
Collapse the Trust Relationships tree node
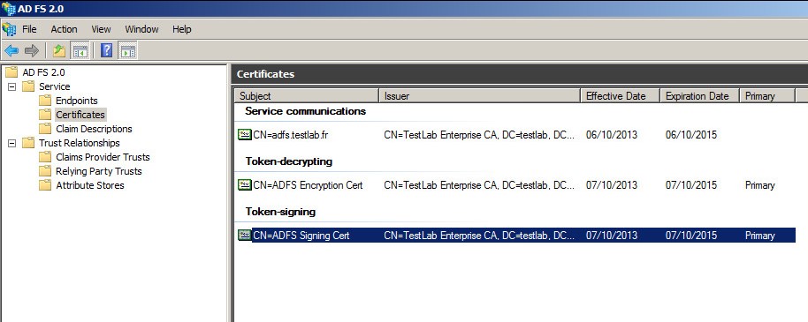(11, 143)
